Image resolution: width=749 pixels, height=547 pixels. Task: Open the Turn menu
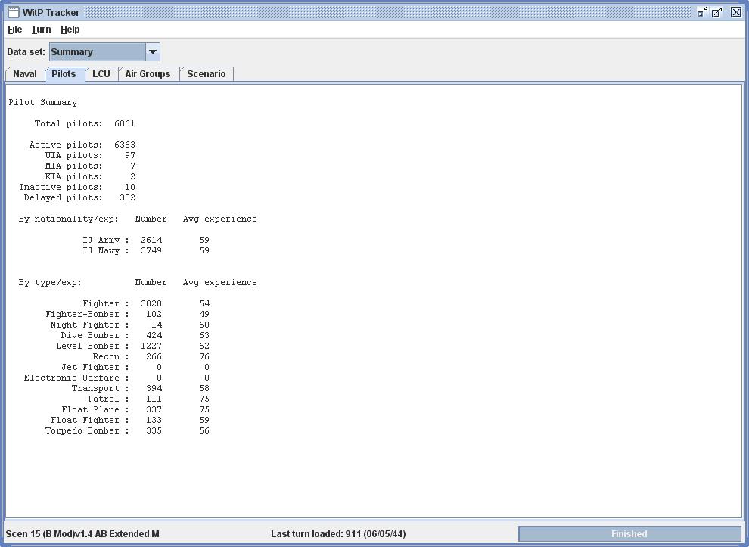(x=41, y=30)
